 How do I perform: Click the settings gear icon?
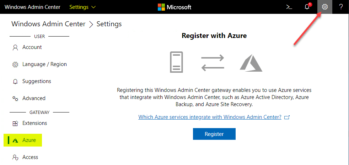pos(324,7)
